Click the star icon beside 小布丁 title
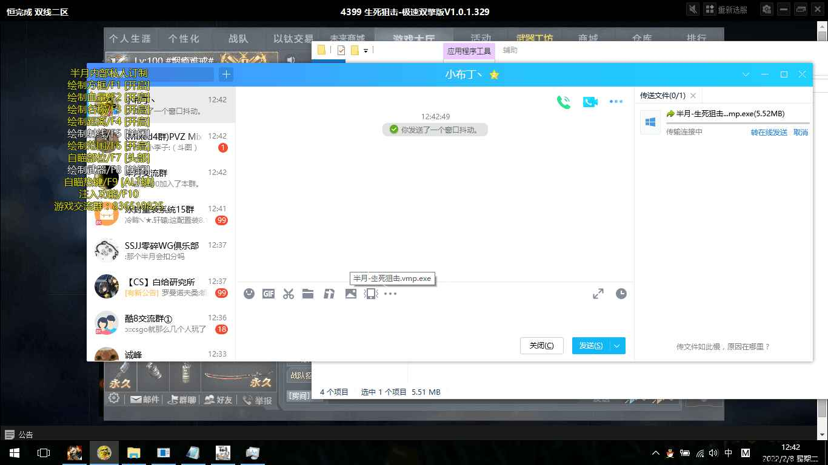The width and height of the screenshot is (828, 465). pyautogui.click(x=494, y=74)
